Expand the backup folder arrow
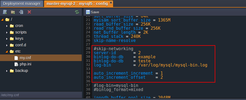 click(x=7, y=71)
